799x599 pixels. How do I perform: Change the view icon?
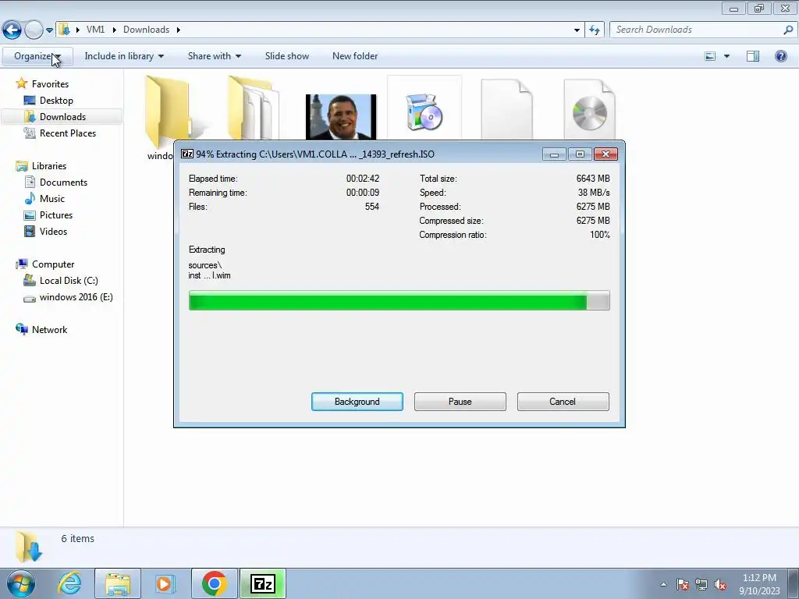tap(710, 56)
